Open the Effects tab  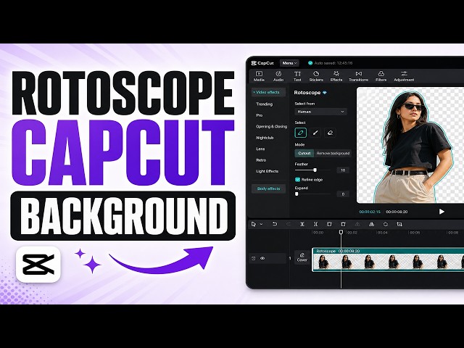(336, 76)
